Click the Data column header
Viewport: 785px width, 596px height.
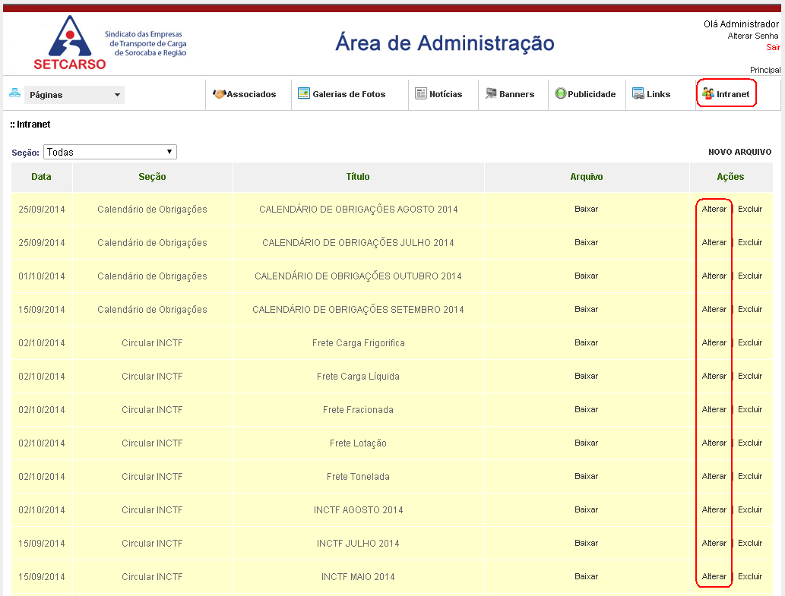41,176
